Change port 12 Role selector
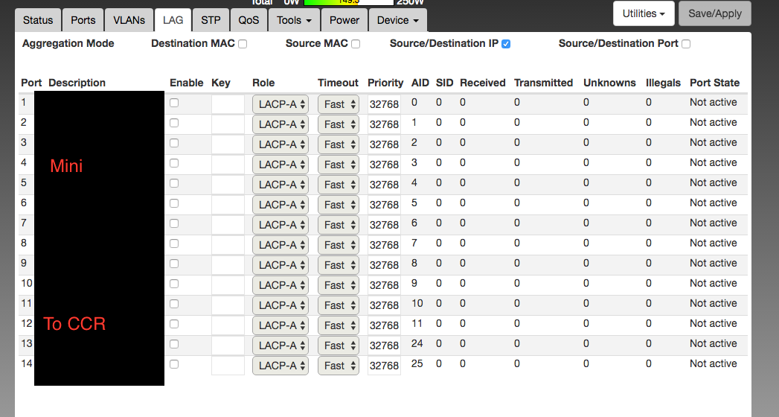Image resolution: width=779 pixels, height=417 pixels. [x=280, y=325]
